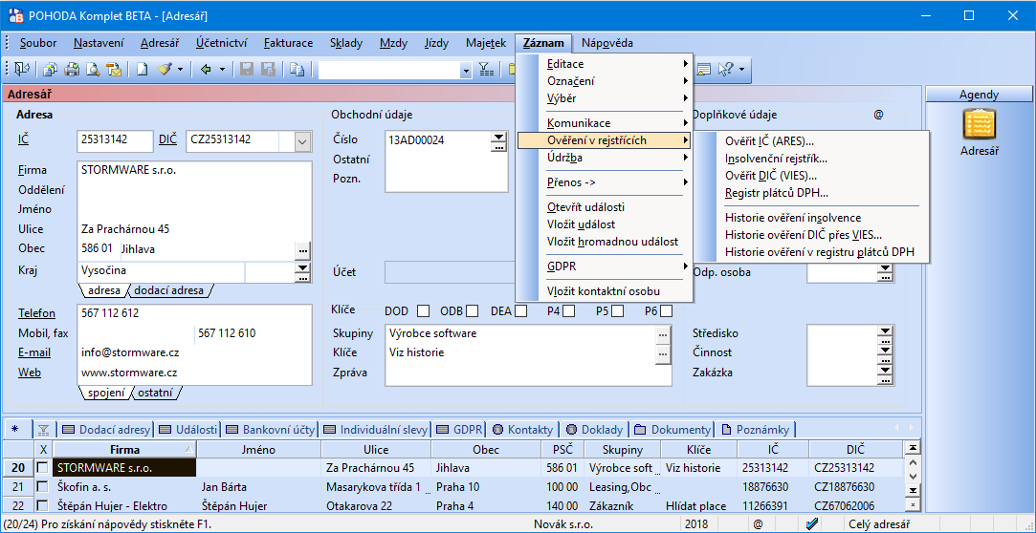The image size is (1036, 533).
Task: Open dropdown arrow next to back arrow
Action: click(x=222, y=70)
